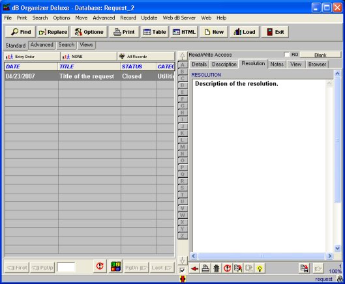Switch to the Advanced toolbar tab
The width and height of the screenshot is (345, 284).
click(42, 45)
